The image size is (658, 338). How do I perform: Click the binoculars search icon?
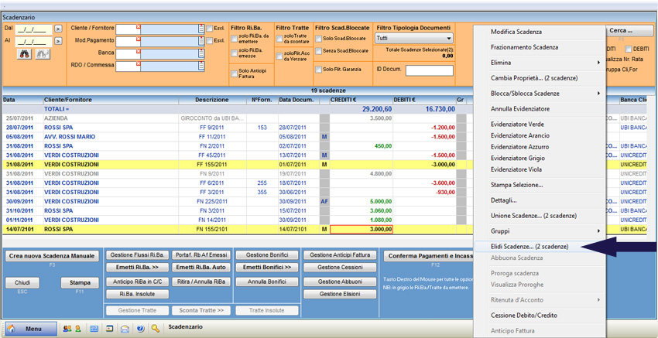(x=23, y=54)
